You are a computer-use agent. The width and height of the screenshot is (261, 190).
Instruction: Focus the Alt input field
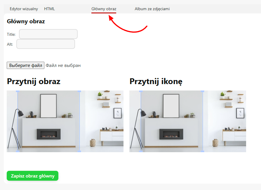pos(46,44)
